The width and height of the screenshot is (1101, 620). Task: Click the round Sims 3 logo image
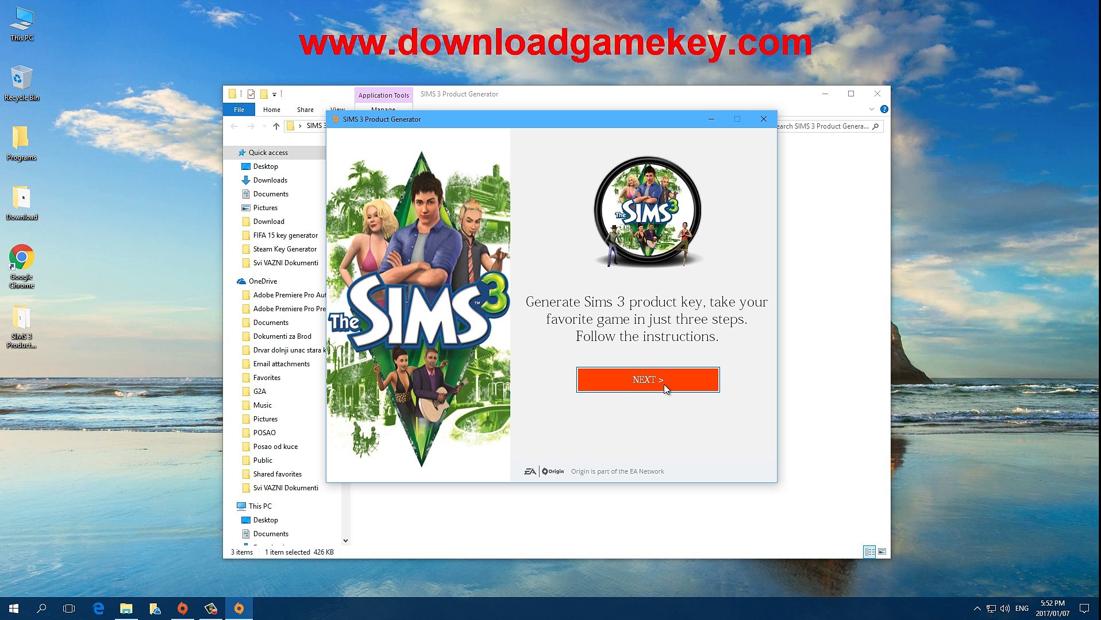point(648,211)
